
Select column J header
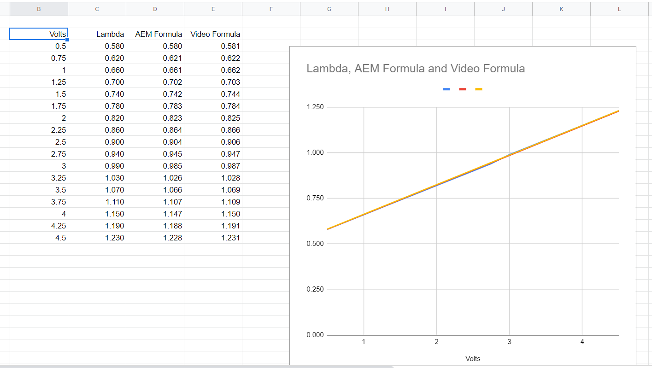(503, 9)
